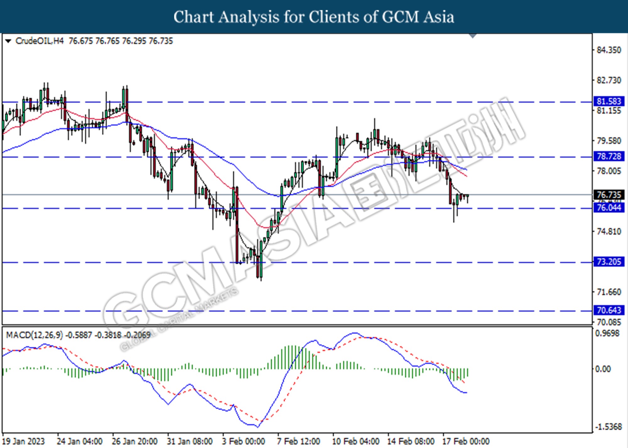Image resolution: width=628 pixels, height=448 pixels.
Task: Select the MACD(12,26,9) indicator label
Action: [x=35, y=335]
